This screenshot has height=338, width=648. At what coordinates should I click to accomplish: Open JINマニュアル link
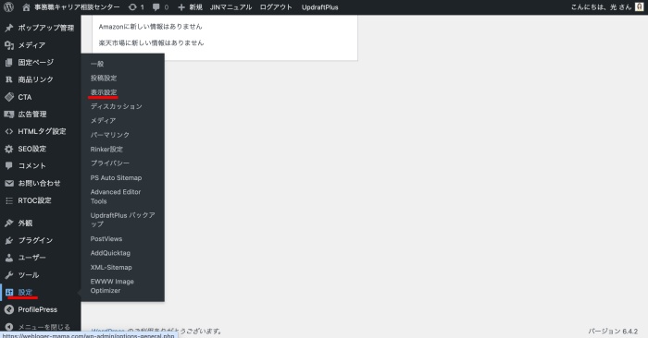pos(231,7)
